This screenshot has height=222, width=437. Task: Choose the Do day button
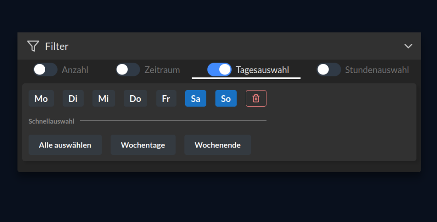(x=135, y=99)
